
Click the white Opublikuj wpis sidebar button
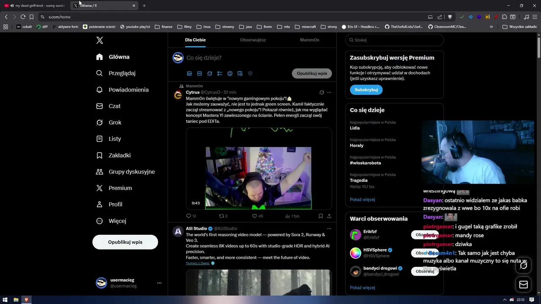tap(125, 242)
